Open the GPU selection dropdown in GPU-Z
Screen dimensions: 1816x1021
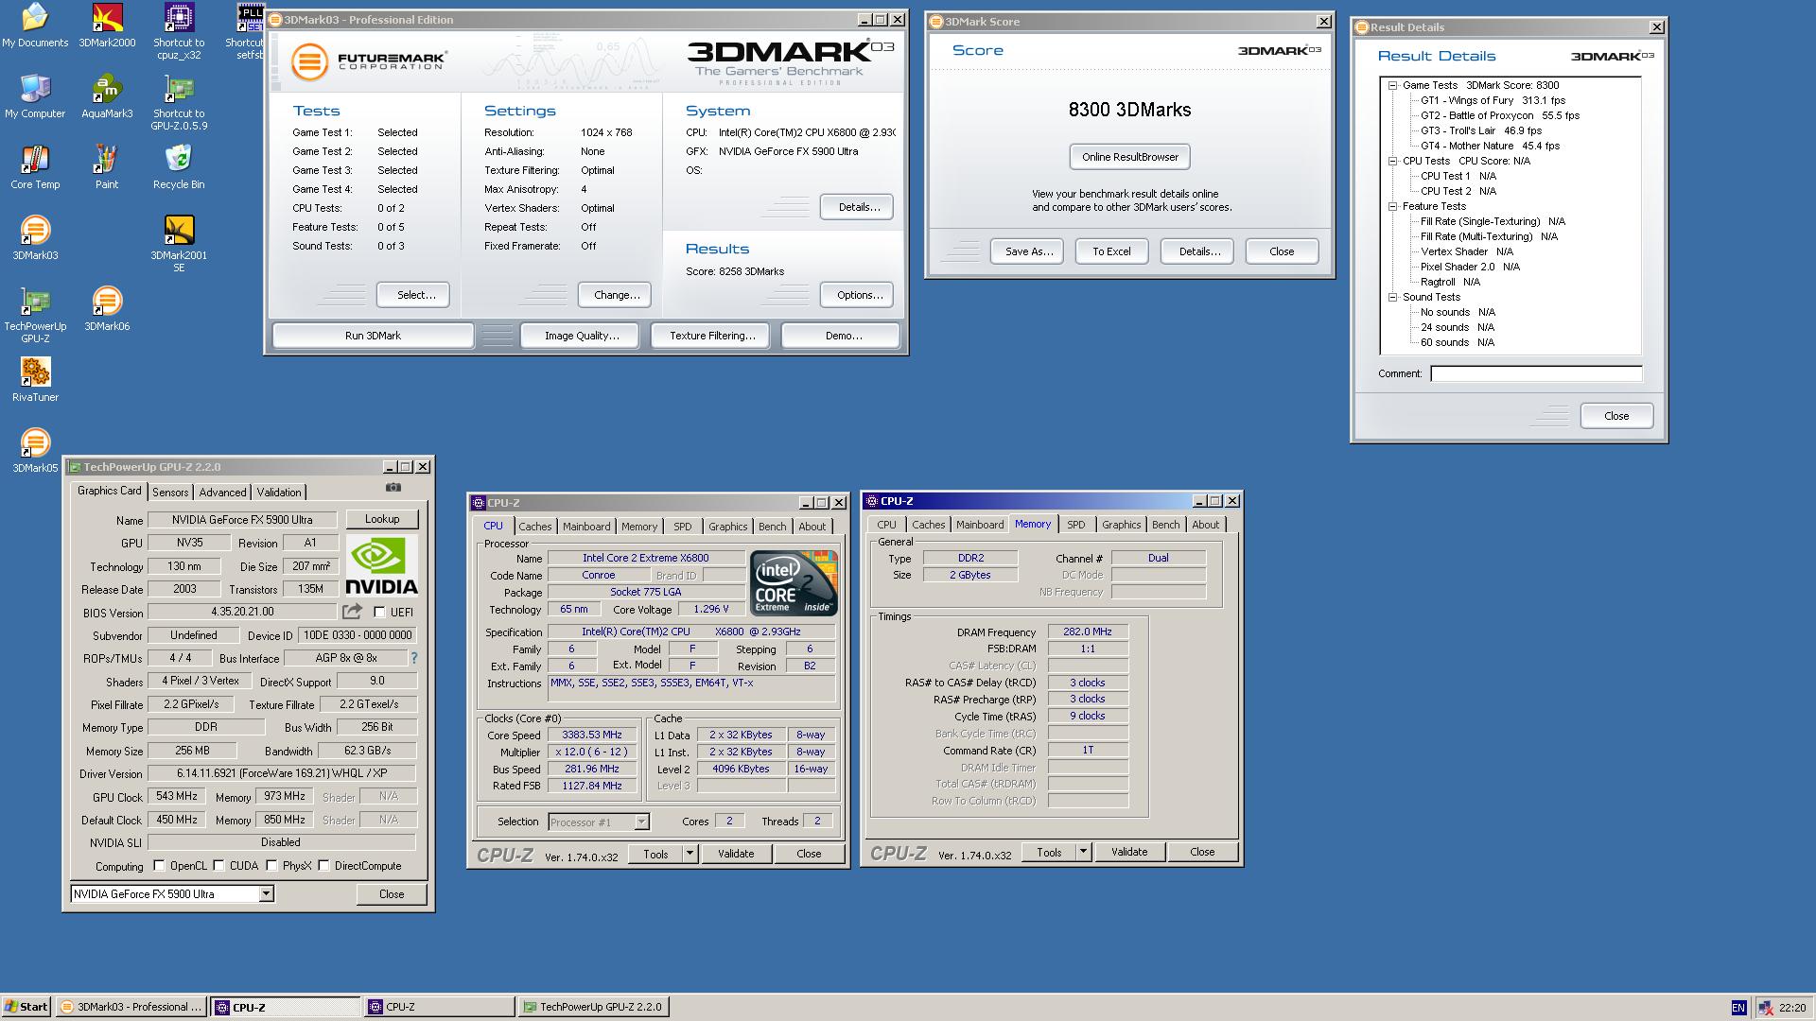pyautogui.click(x=266, y=894)
